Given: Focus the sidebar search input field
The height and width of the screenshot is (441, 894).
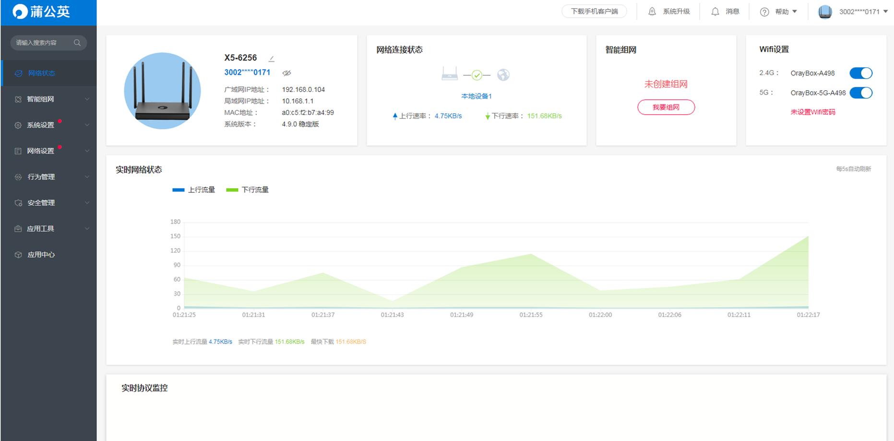Looking at the screenshot, I should click(41, 43).
